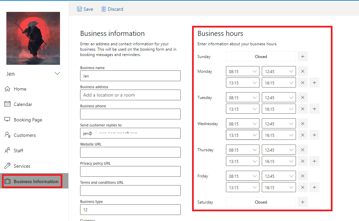Remove Monday 13:15–16:15 time slot

(303, 83)
